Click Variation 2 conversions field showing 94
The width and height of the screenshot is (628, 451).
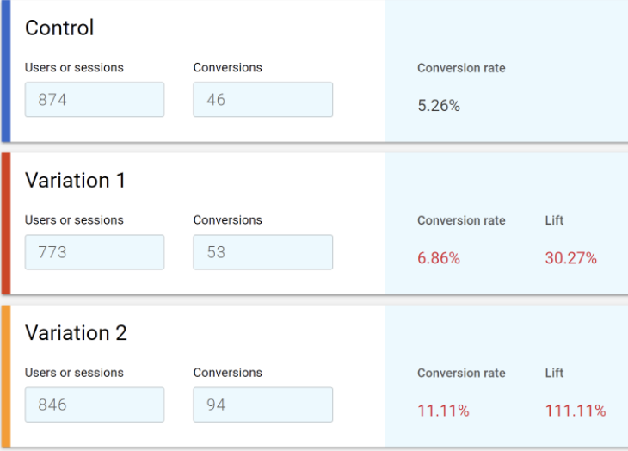click(262, 405)
